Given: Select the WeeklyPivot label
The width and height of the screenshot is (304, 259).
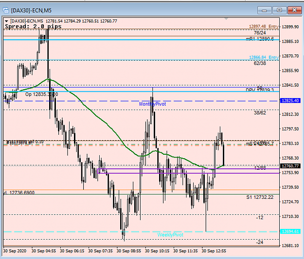Looking at the screenshot, I should (170, 235).
